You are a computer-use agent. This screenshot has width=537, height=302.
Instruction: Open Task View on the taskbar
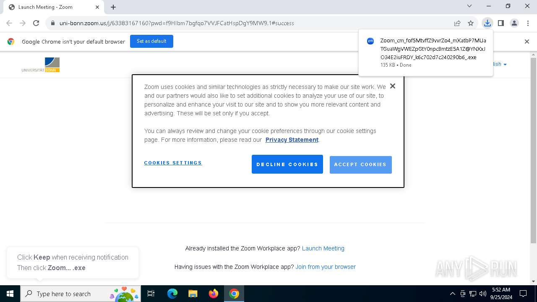coord(151,294)
